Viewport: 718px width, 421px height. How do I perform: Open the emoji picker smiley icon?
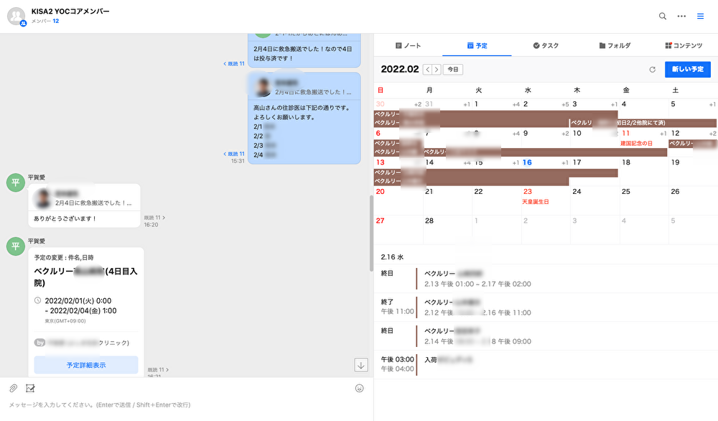[359, 388]
